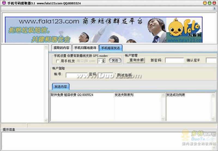Open the fala123 SMS platform banner
Viewport: 218px width, 151px height.
coord(104,30)
